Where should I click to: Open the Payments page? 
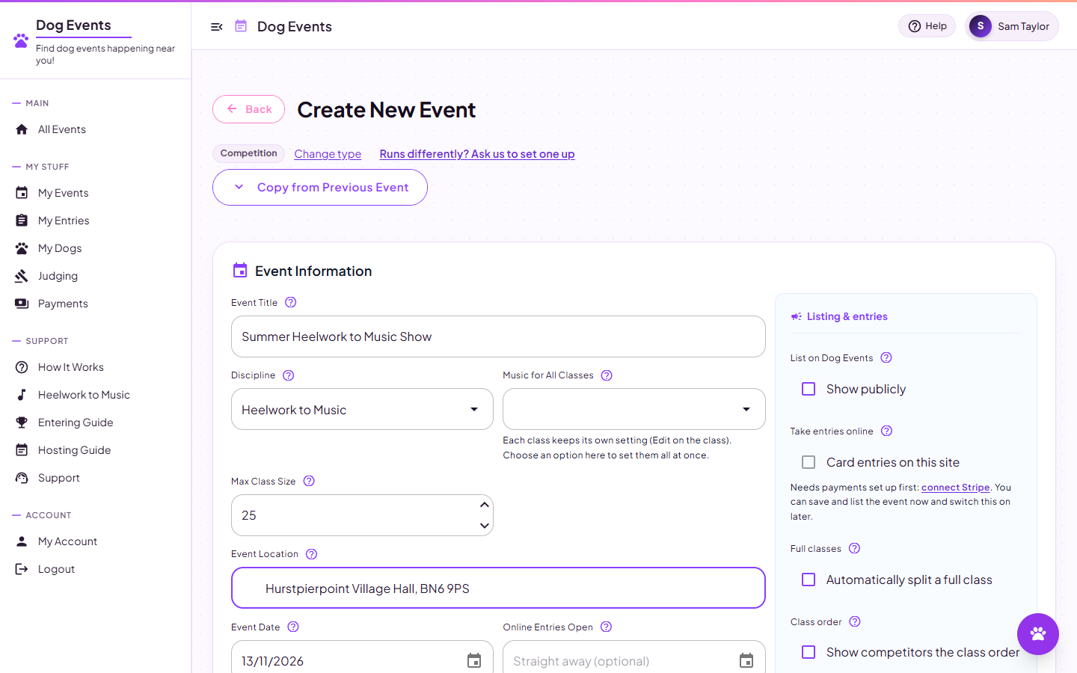click(63, 304)
